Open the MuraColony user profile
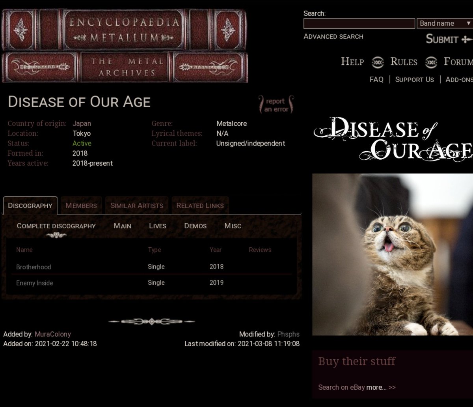Image resolution: width=473 pixels, height=407 pixels. (53, 334)
